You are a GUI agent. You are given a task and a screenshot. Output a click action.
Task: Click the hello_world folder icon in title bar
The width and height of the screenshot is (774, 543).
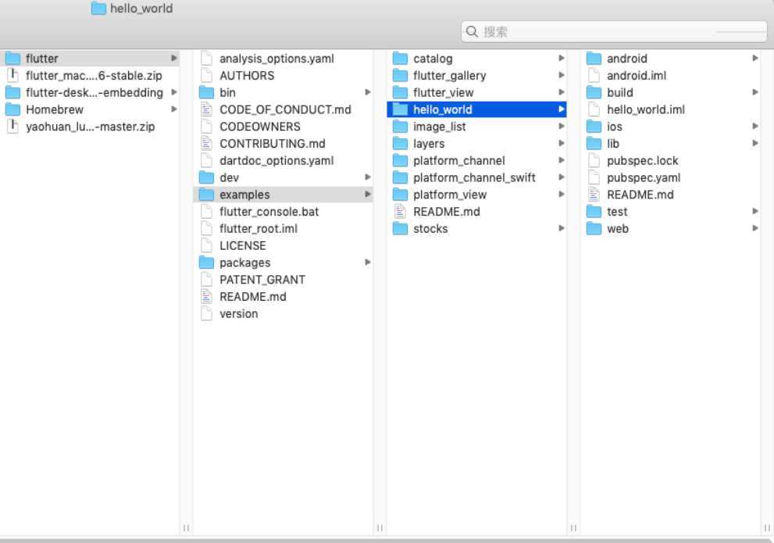[98, 9]
